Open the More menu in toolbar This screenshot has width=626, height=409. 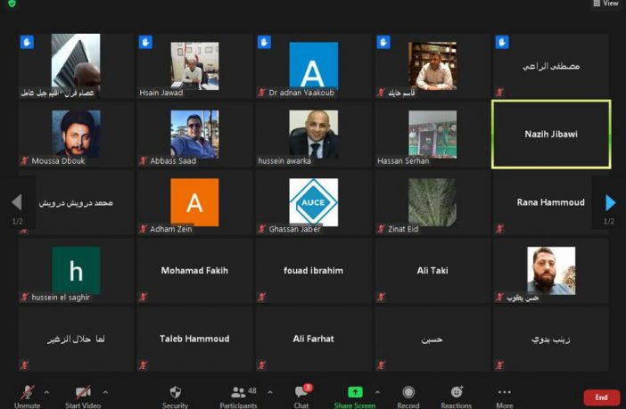pyautogui.click(x=504, y=396)
